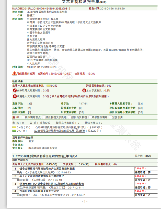
Task: Click 0.4% ( 33 ) for source row 1
Action: point(140,168)
